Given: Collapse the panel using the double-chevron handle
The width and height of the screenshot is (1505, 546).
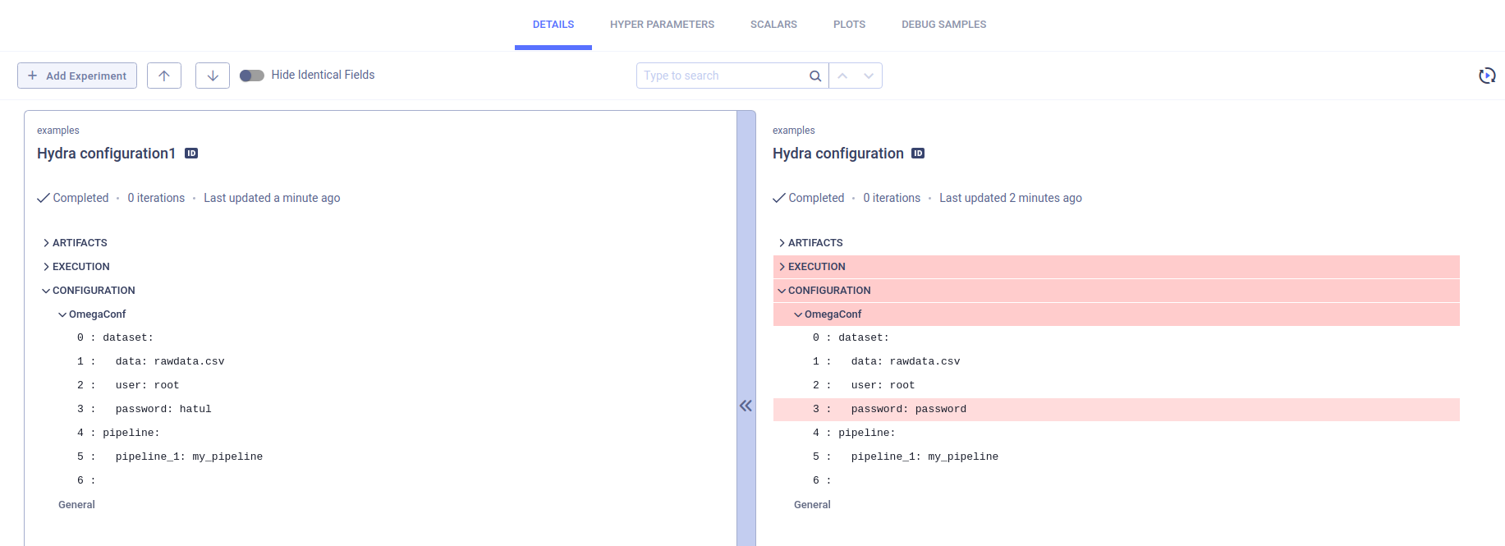Looking at the screenshot, I should tap(746, 406).
